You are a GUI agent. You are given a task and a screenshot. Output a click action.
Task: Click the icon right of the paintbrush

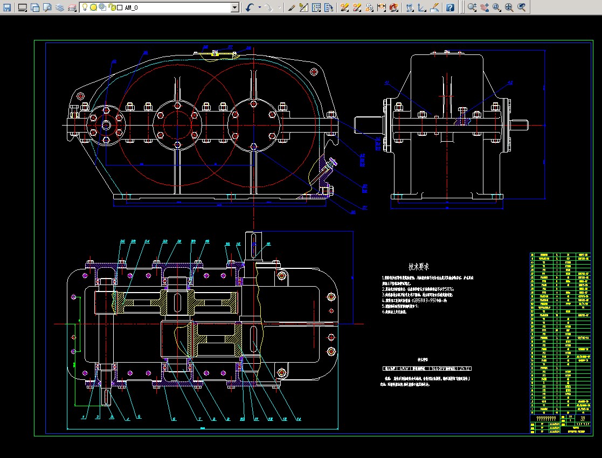coord(303,8)
